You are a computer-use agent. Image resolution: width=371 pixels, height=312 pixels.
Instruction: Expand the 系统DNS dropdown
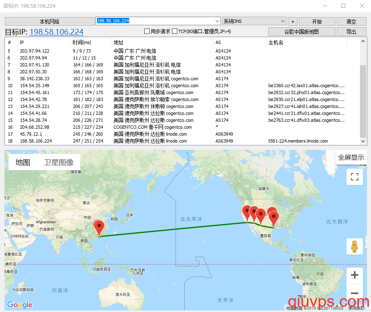pos(283,21)
